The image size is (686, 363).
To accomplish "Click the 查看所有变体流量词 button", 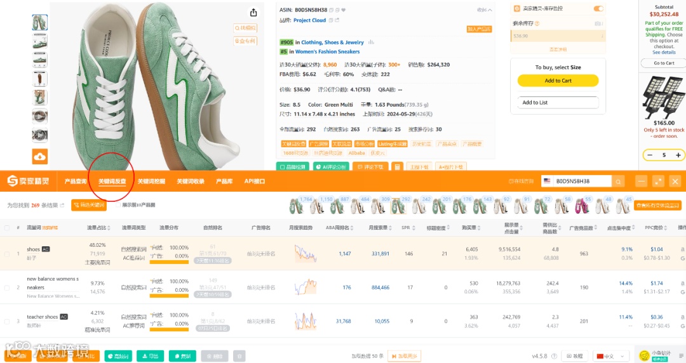I will (657, 205).
